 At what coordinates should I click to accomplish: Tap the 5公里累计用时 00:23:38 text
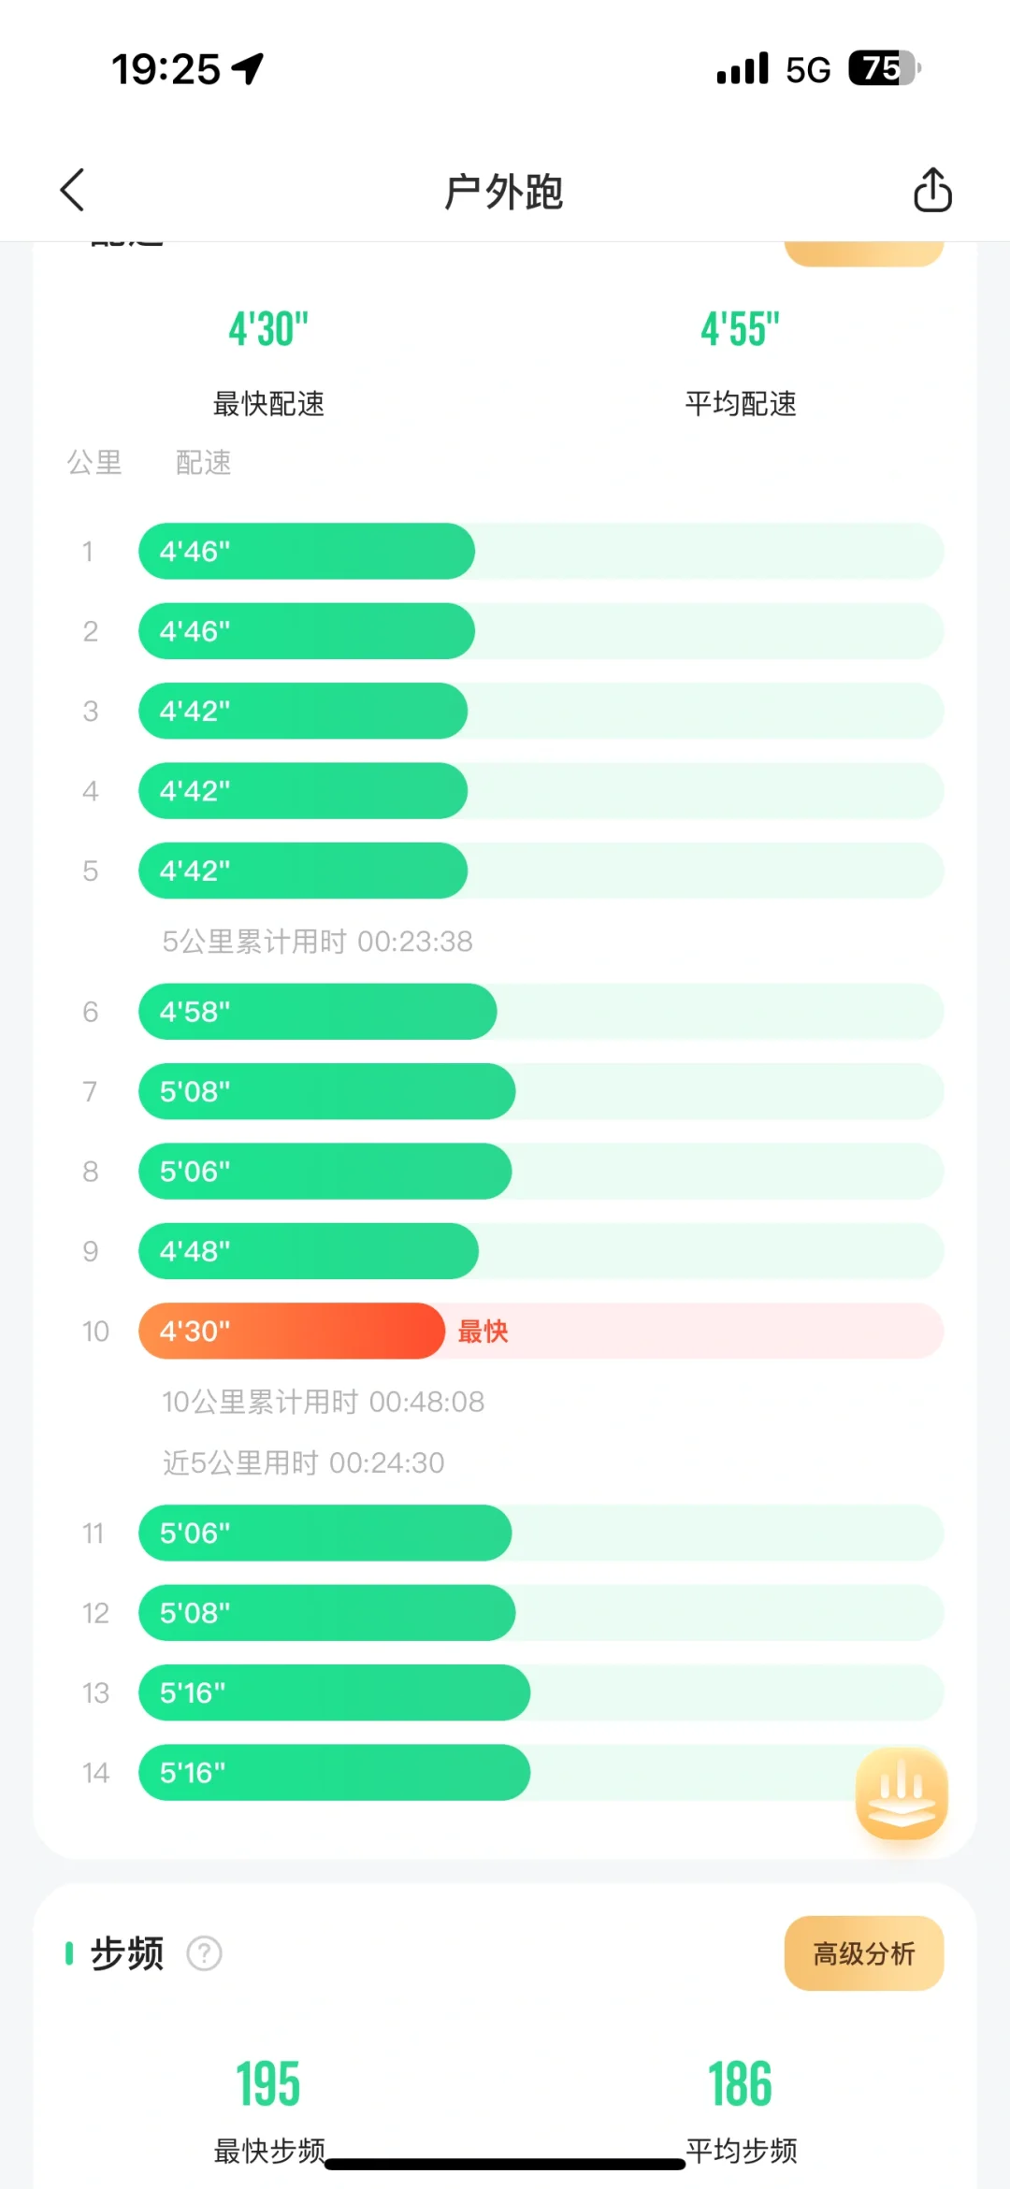(x=317, y=941)
